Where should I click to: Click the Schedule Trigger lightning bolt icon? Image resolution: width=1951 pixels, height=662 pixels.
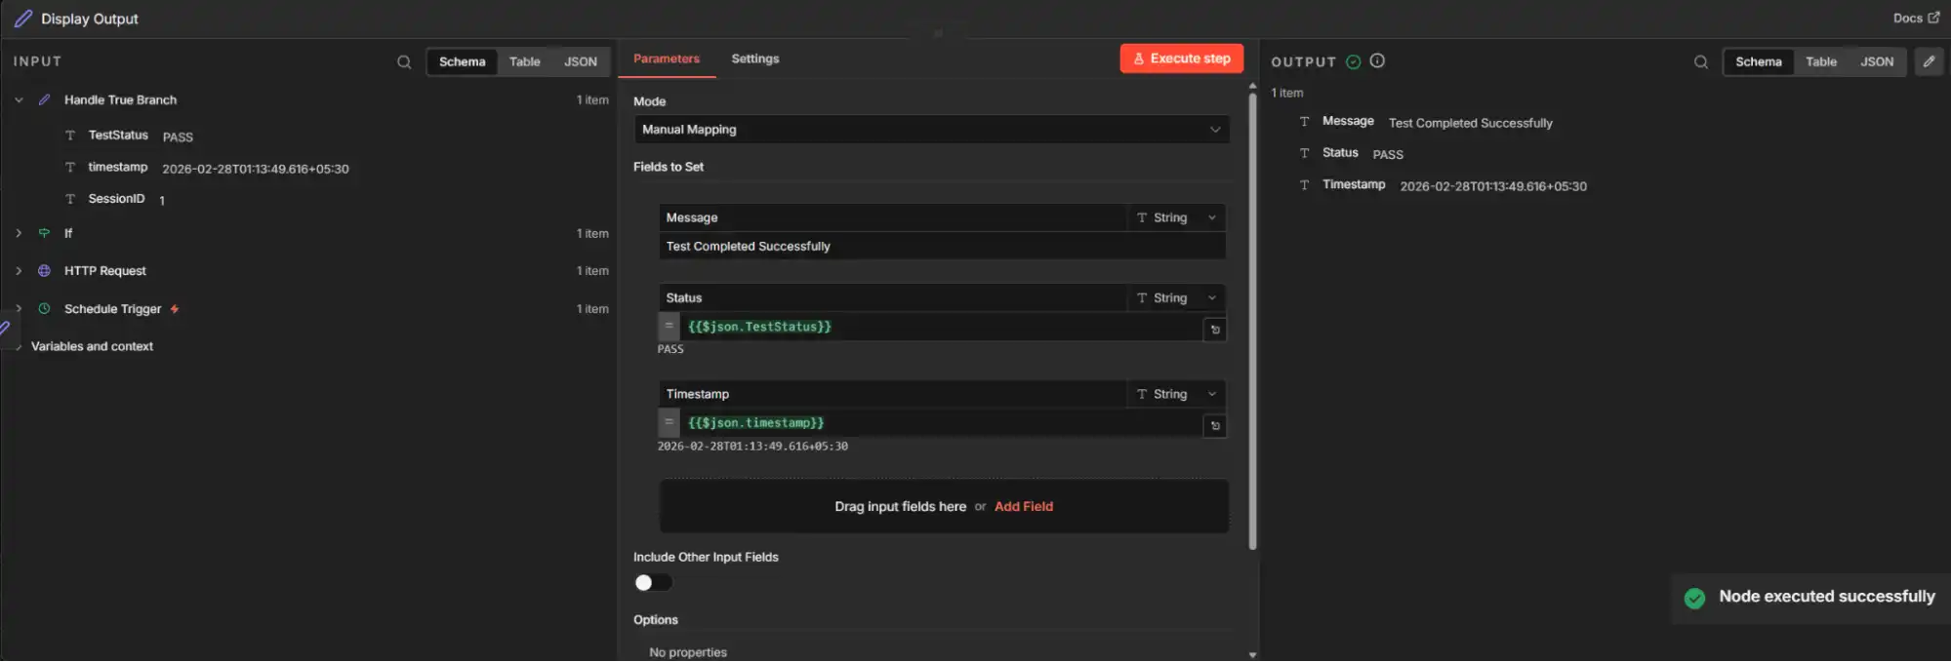tap(175, 308)
